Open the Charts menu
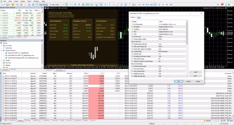The image size is (234, 125). pyautogui.click(x=23, y=1)
